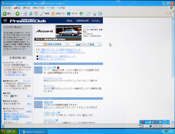Open the カレンダー link

(x=27, y=81)
